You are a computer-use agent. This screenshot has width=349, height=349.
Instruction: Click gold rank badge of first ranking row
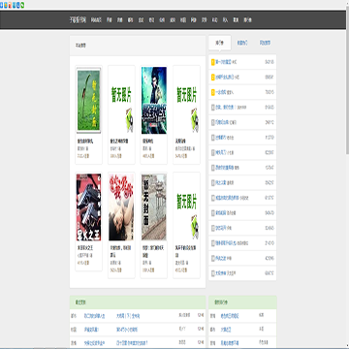[x=213, y=62]
